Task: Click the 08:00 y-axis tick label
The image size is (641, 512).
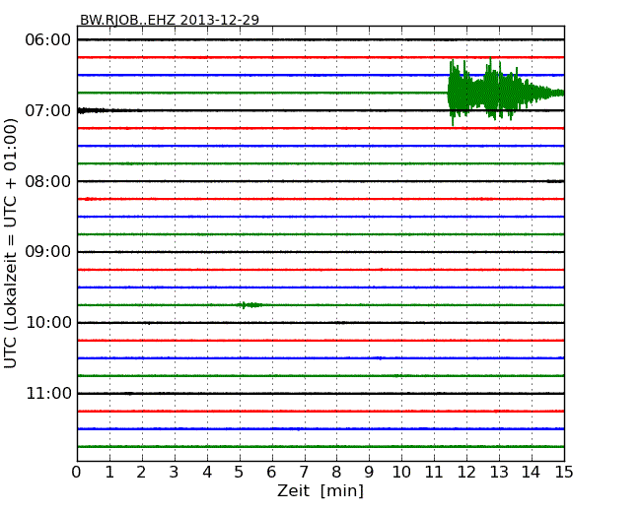Action: tap(48, 181)
